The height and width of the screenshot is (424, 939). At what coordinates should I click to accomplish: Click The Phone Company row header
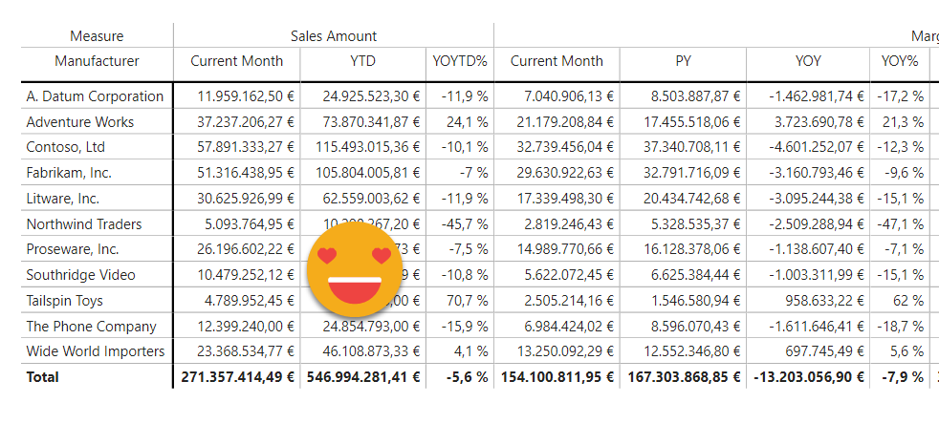(x=91, y=326)
